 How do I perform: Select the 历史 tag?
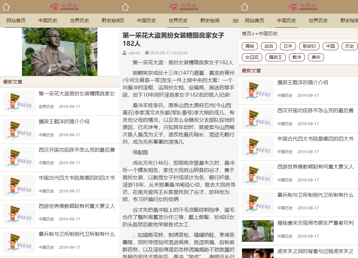349,46
